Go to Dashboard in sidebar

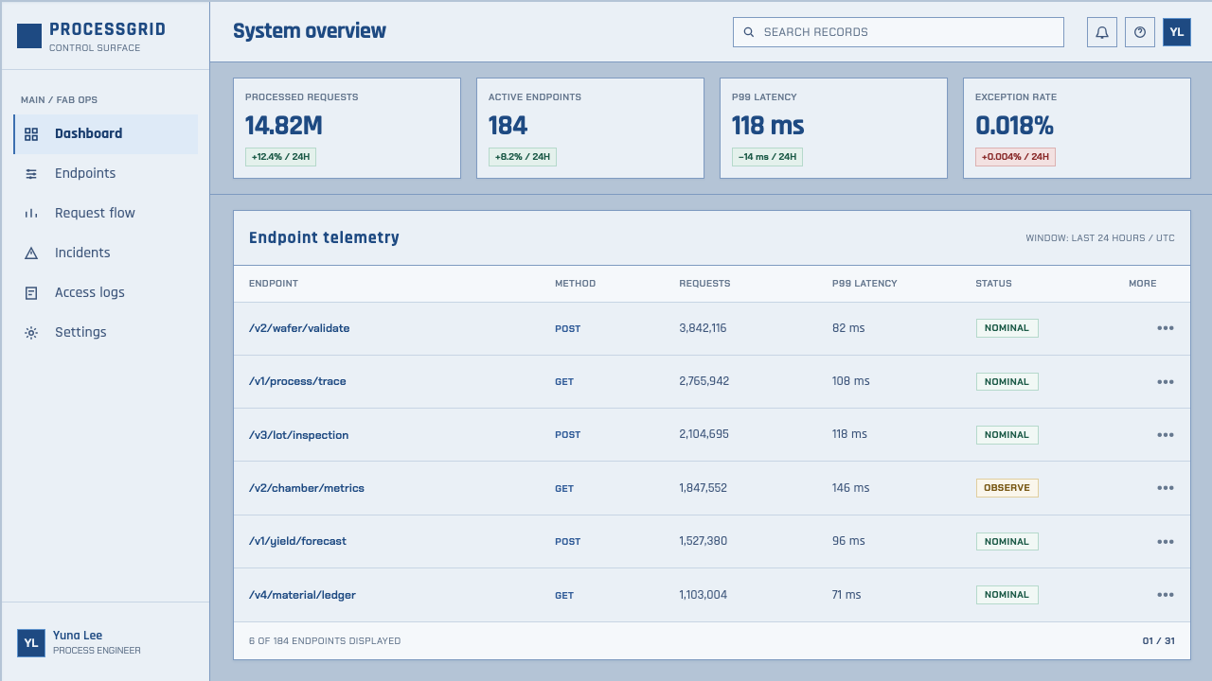pos(106,134)
